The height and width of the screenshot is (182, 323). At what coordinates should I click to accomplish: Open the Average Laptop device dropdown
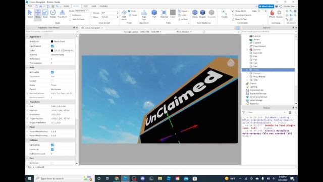tap(142, 32)
